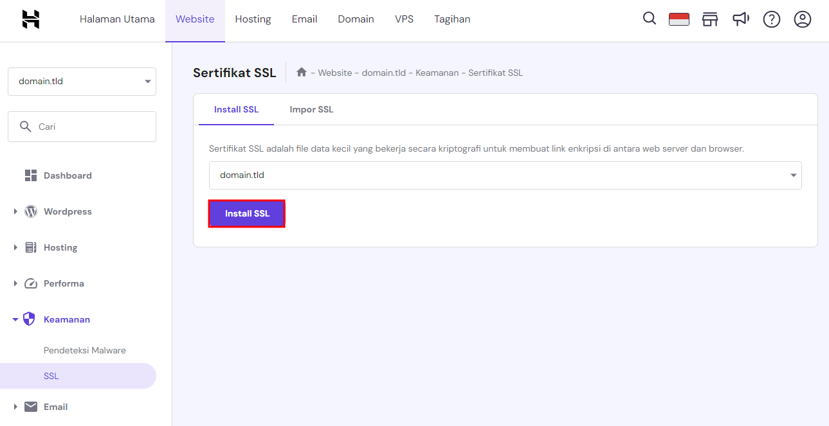Open help via the question mark icon

pyautogui.click(x=771, y=19)
